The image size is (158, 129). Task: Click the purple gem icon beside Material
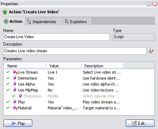click(15, 108)
